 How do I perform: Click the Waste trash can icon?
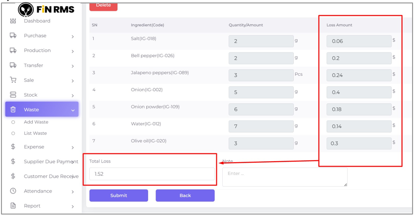coord(13,110)
